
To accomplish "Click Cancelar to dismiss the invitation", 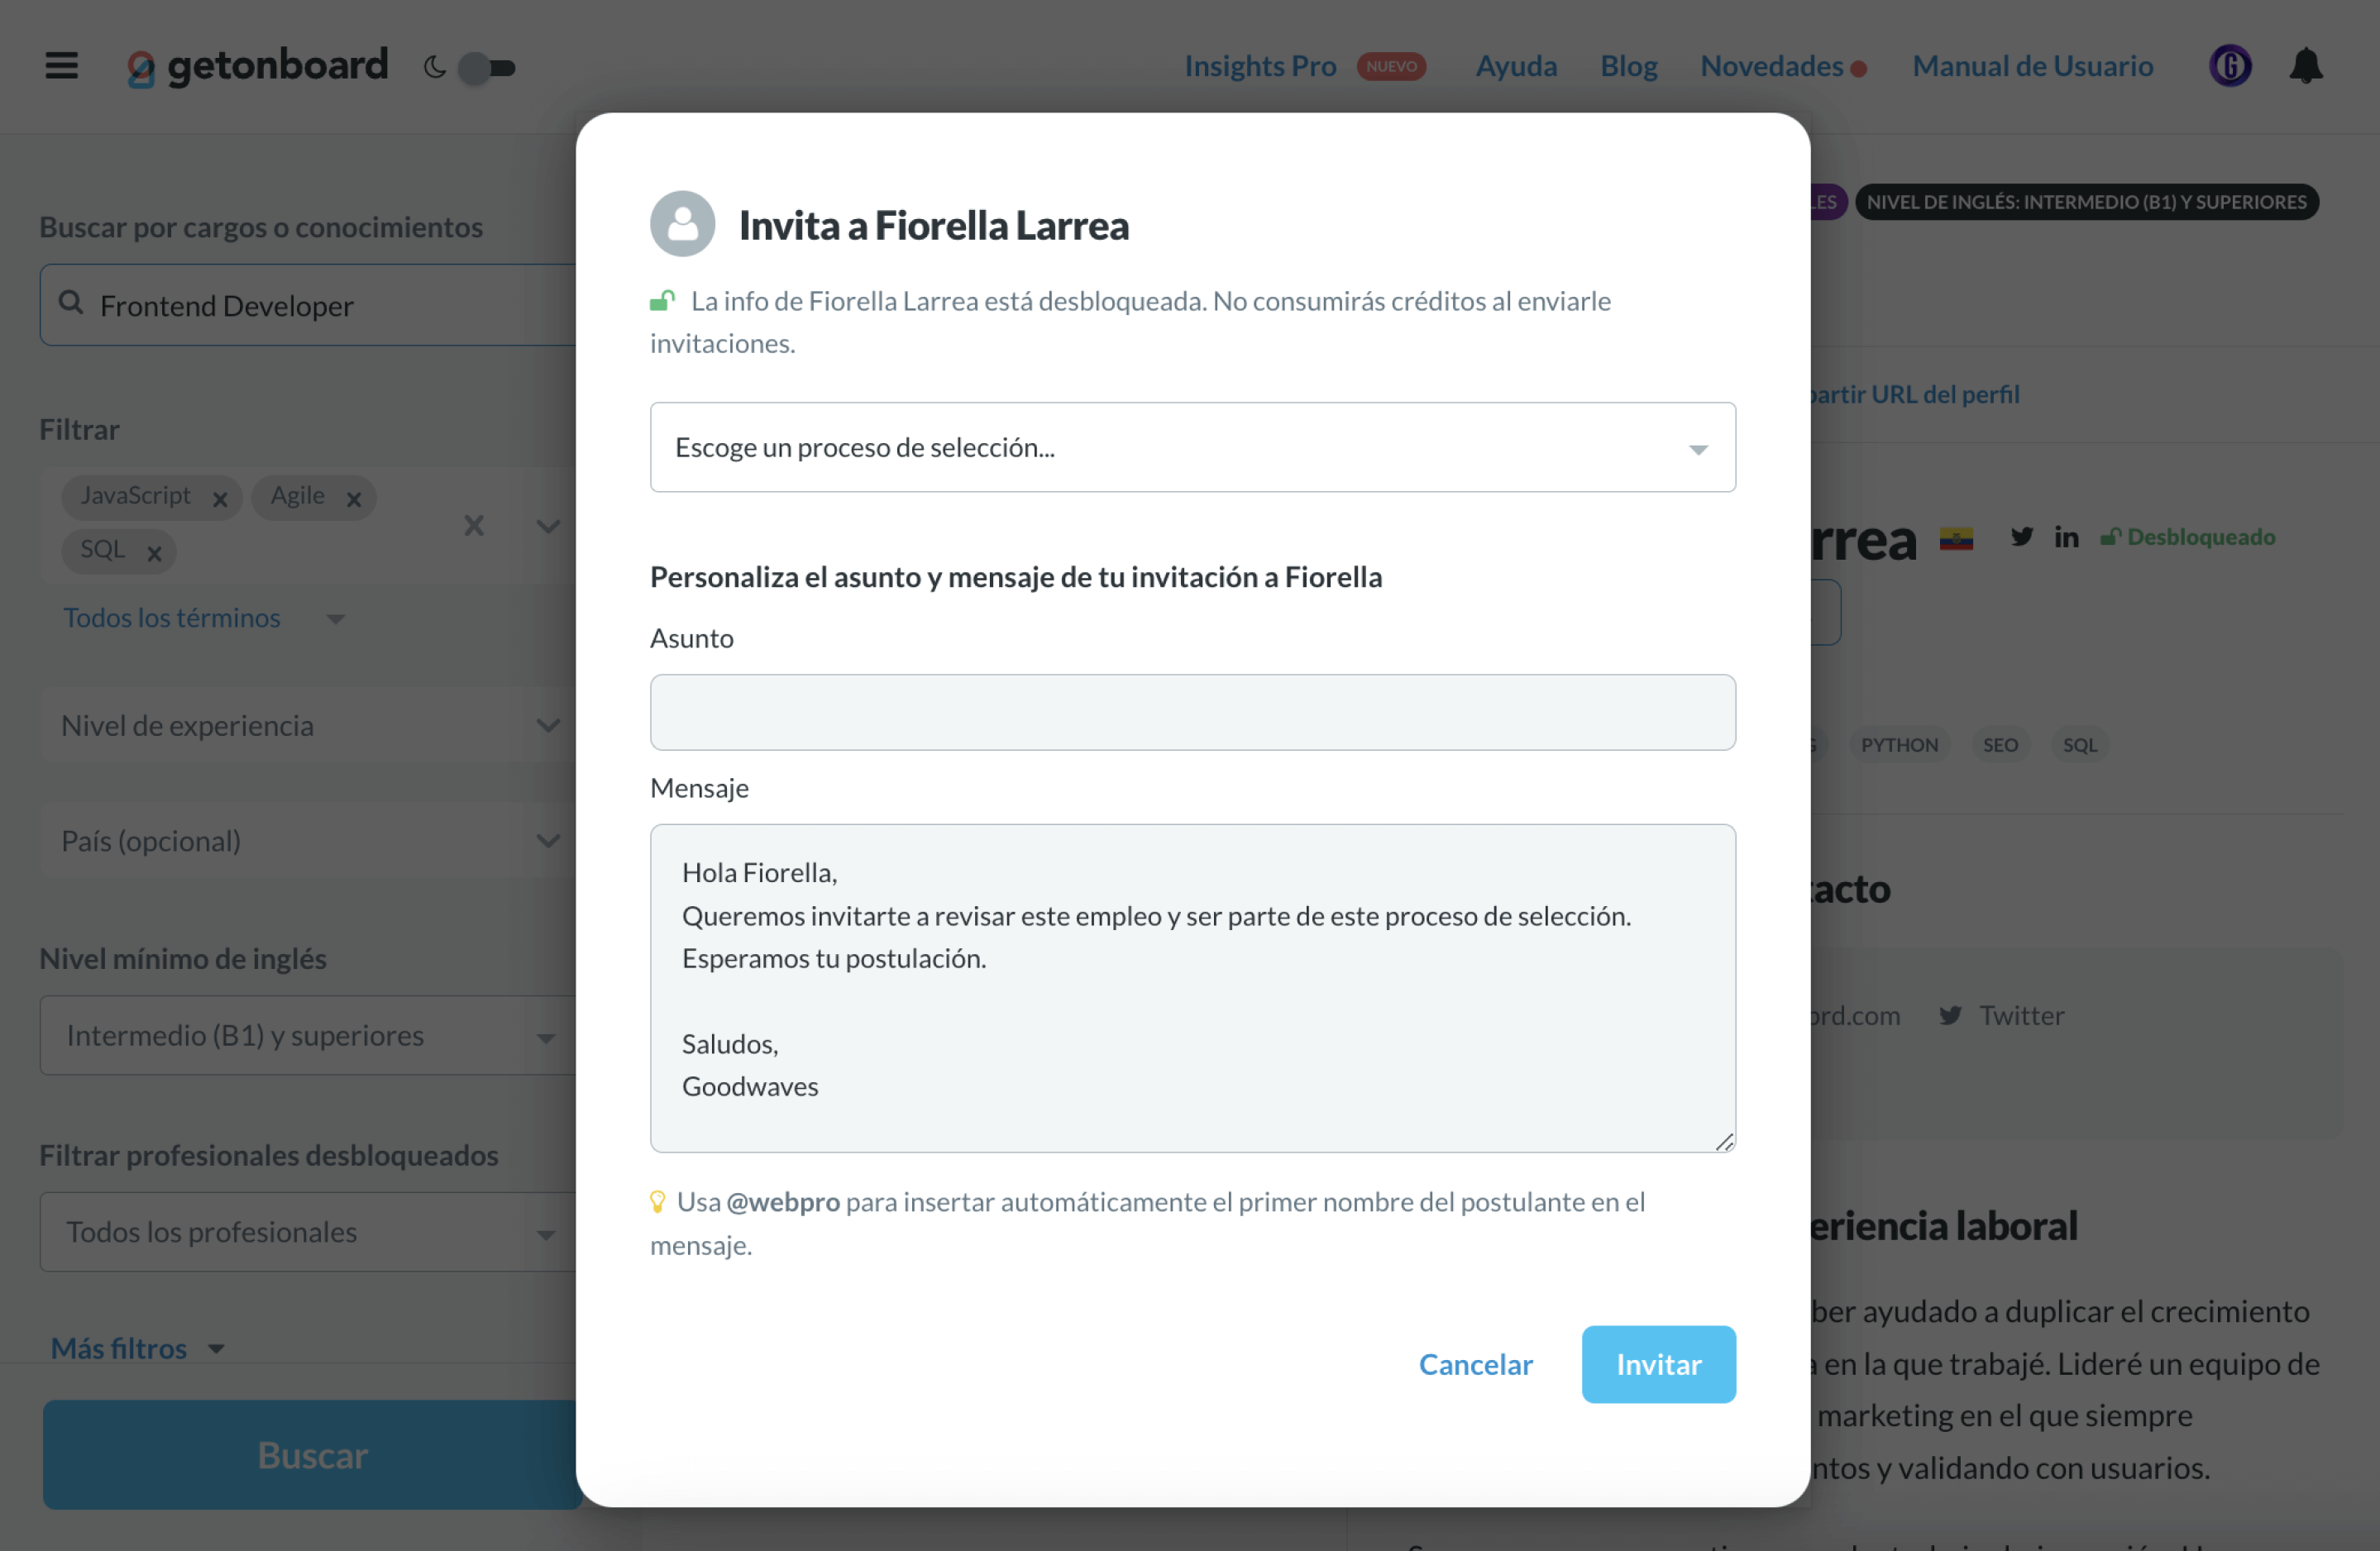I will point(1475,1364).
